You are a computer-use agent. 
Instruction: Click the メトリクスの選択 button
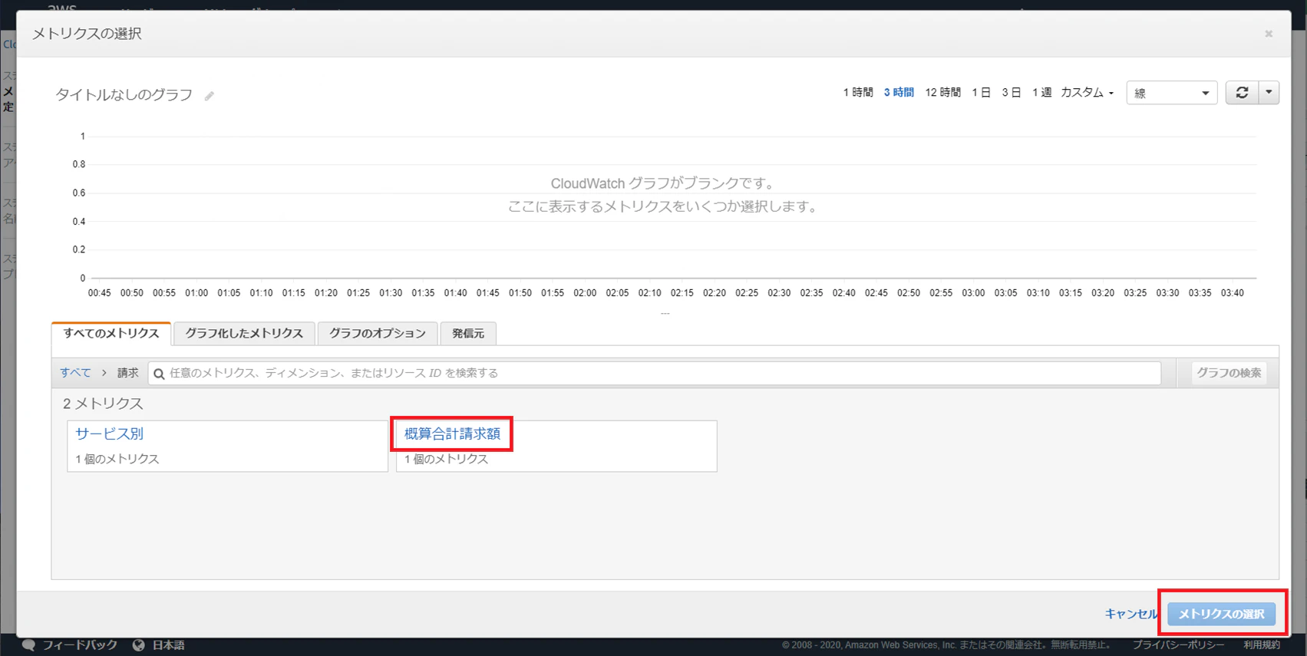(1221, 614)
